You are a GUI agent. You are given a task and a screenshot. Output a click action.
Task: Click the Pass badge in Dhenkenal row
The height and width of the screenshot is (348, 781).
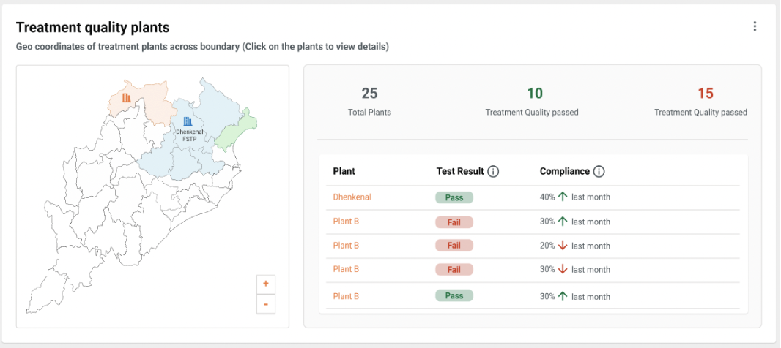(x=454, y=197)
